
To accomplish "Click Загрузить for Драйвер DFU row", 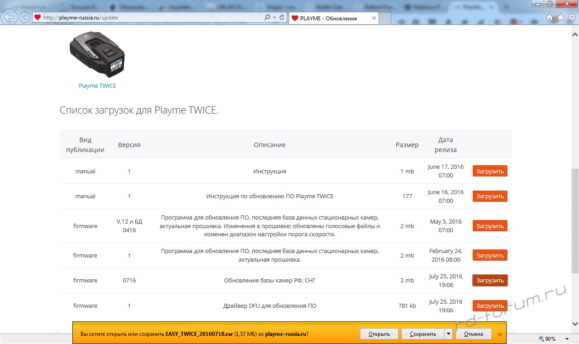I will tap(490, 306).
